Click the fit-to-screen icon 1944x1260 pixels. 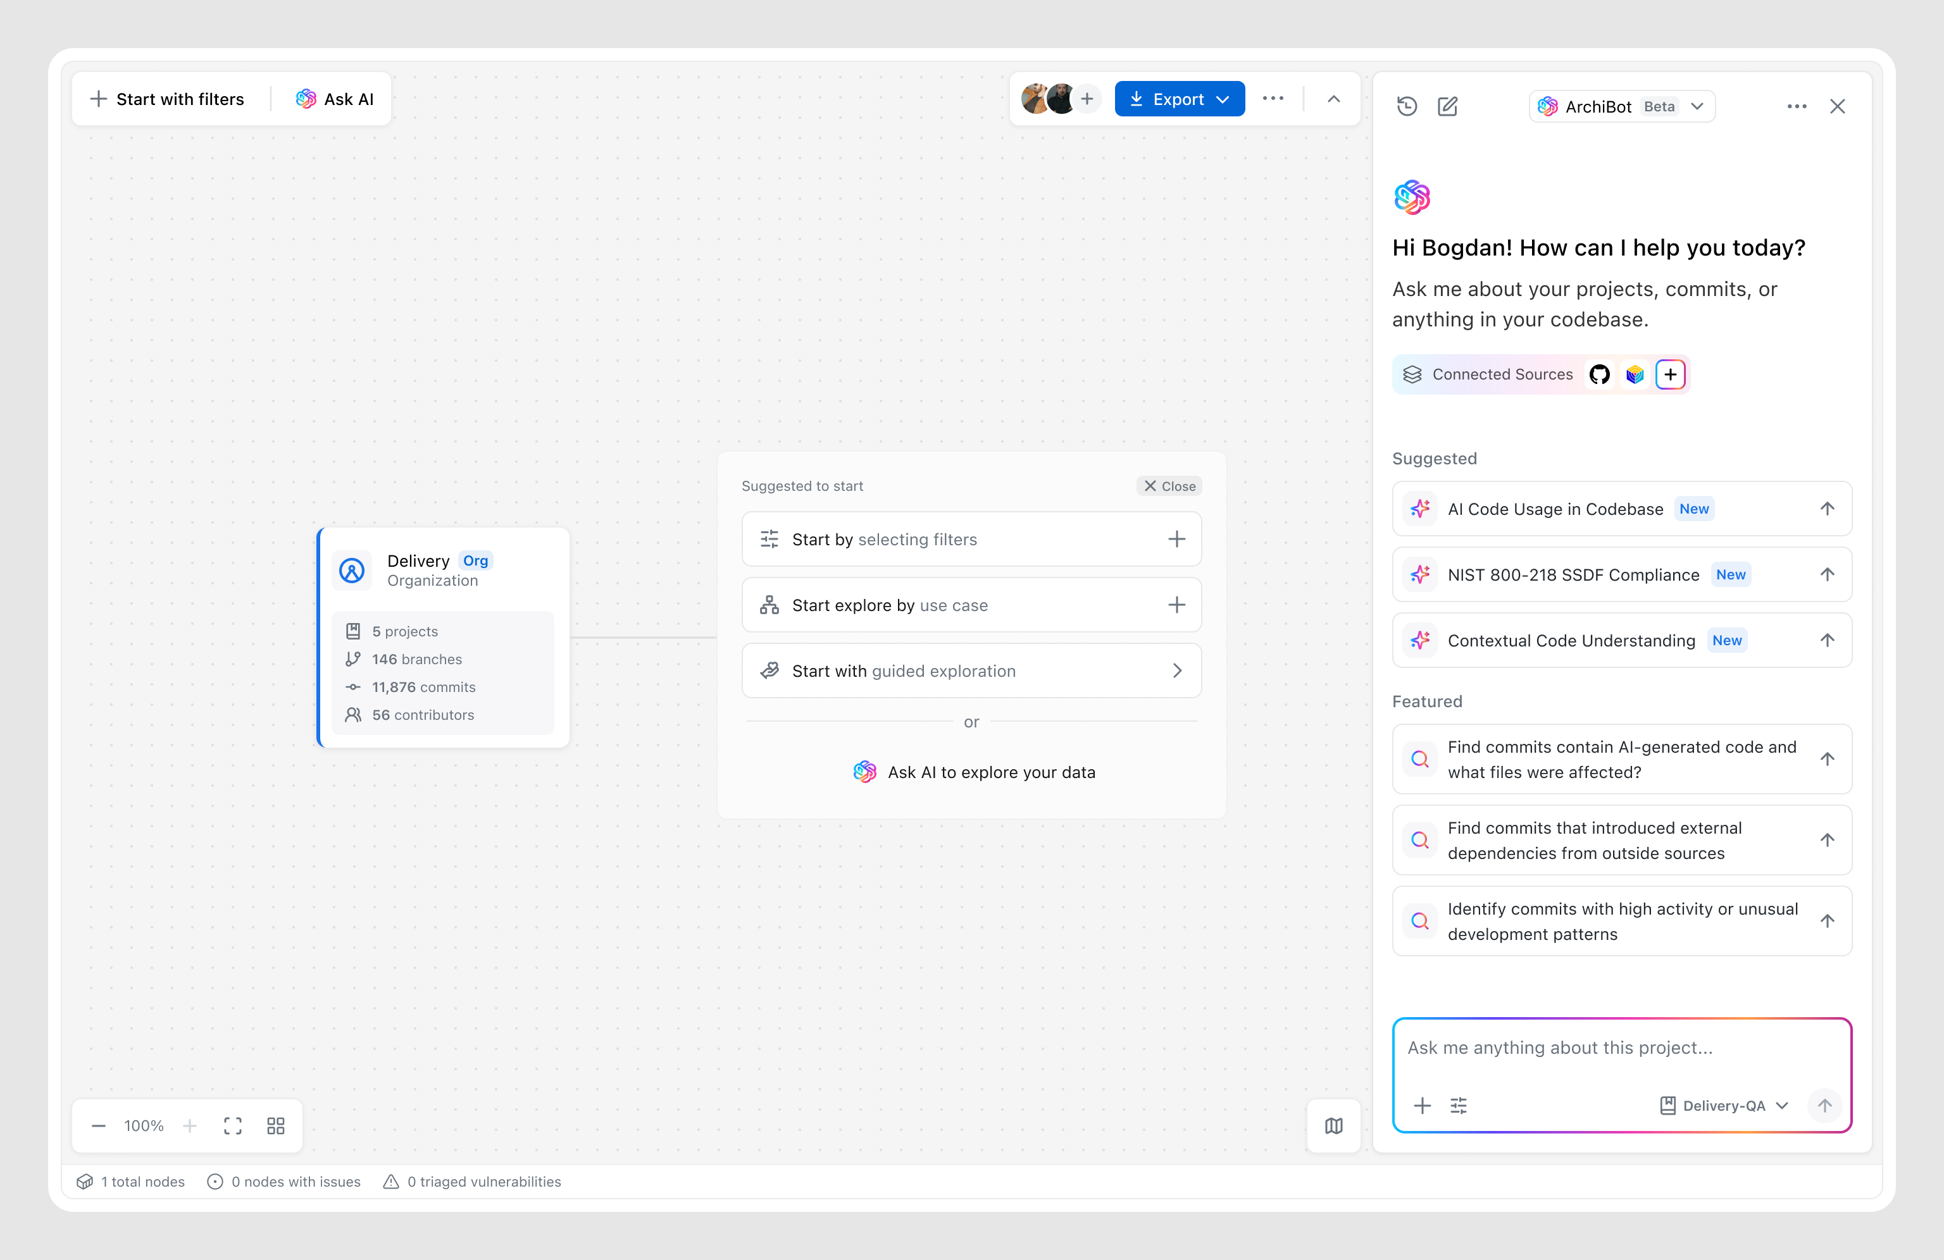(233, 1125)
